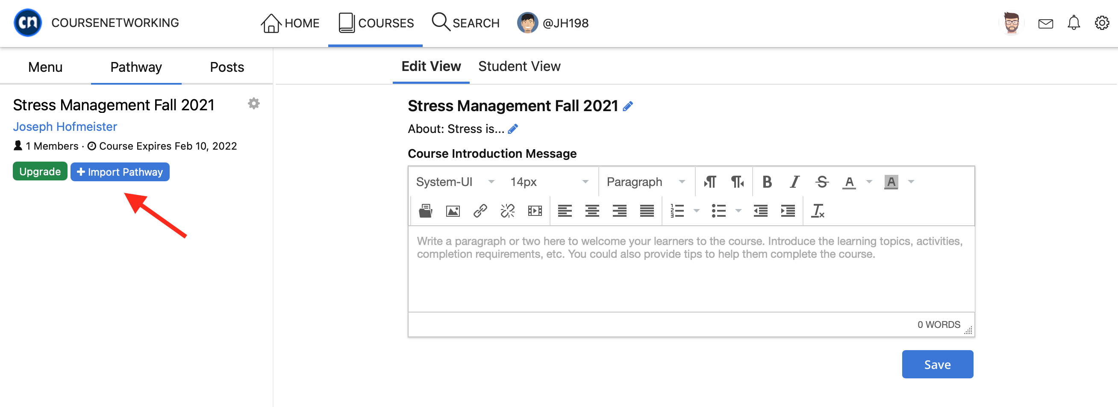Screen dimensions: 1118x407
Task: Select the Student View tab
Action: pos(519,66)
